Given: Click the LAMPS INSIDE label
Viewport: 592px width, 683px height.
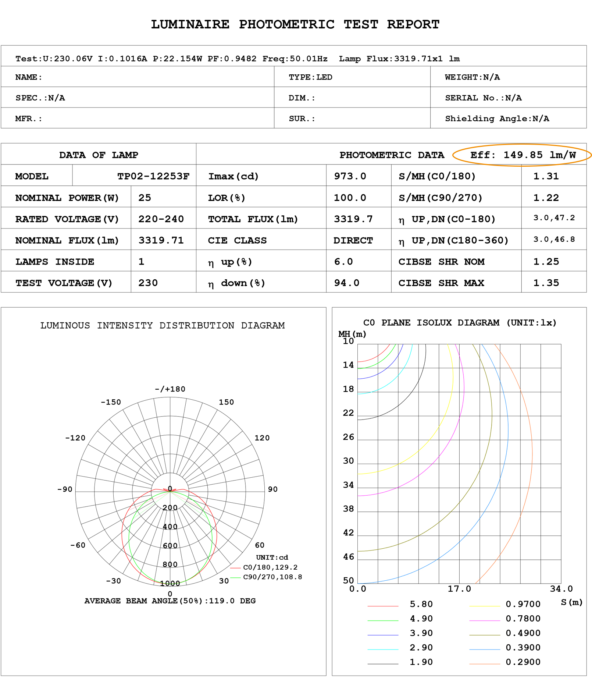Looking at the screenshot, I should click(x=54, y=262).
